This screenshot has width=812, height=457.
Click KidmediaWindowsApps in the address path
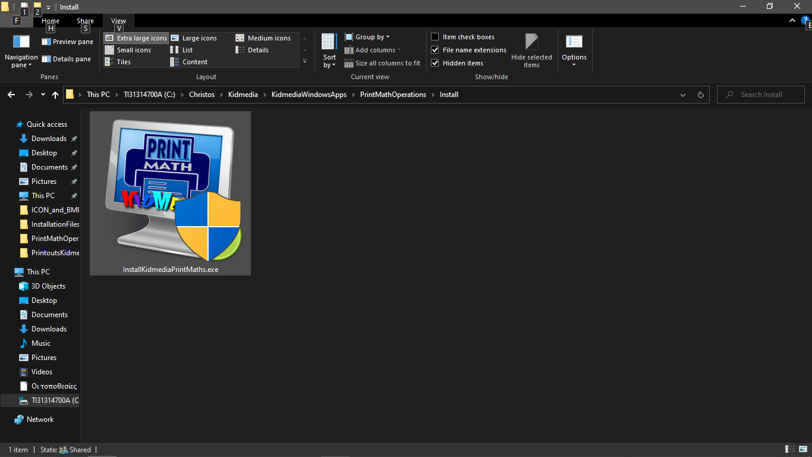click(309, 95)
